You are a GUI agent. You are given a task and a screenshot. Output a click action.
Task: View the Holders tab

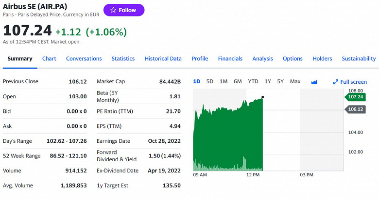[x=322, y=59]
